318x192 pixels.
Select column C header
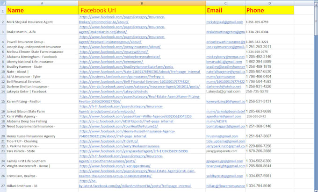(x=225, y=3)
